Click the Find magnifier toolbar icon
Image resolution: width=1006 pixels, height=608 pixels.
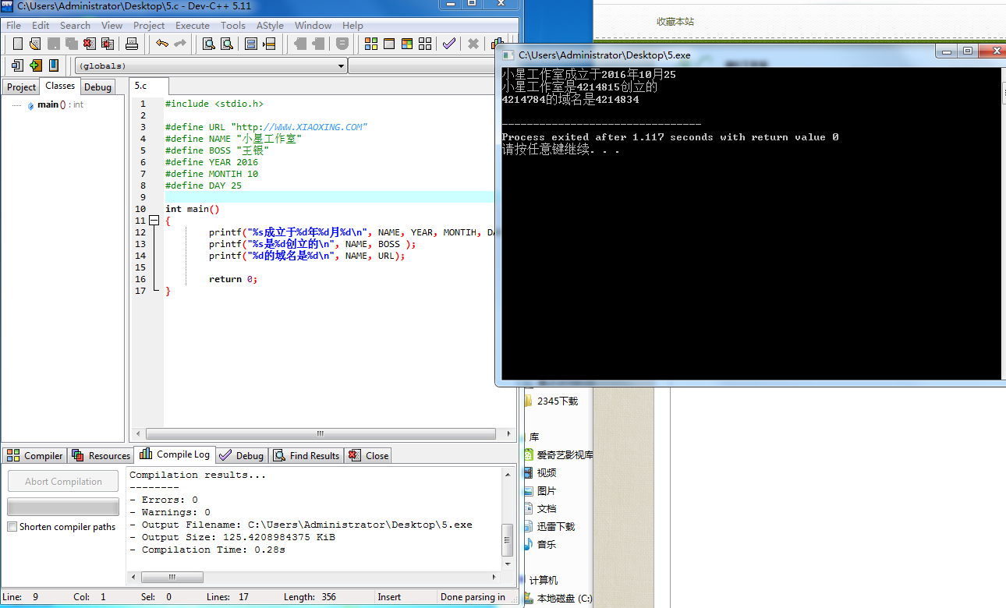pyautogui.click(x=209, y=44)
